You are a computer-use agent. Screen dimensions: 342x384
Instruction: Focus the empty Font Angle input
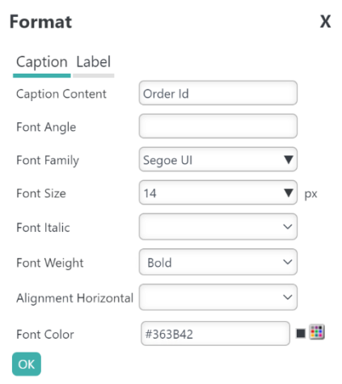(x=218, y=126)
